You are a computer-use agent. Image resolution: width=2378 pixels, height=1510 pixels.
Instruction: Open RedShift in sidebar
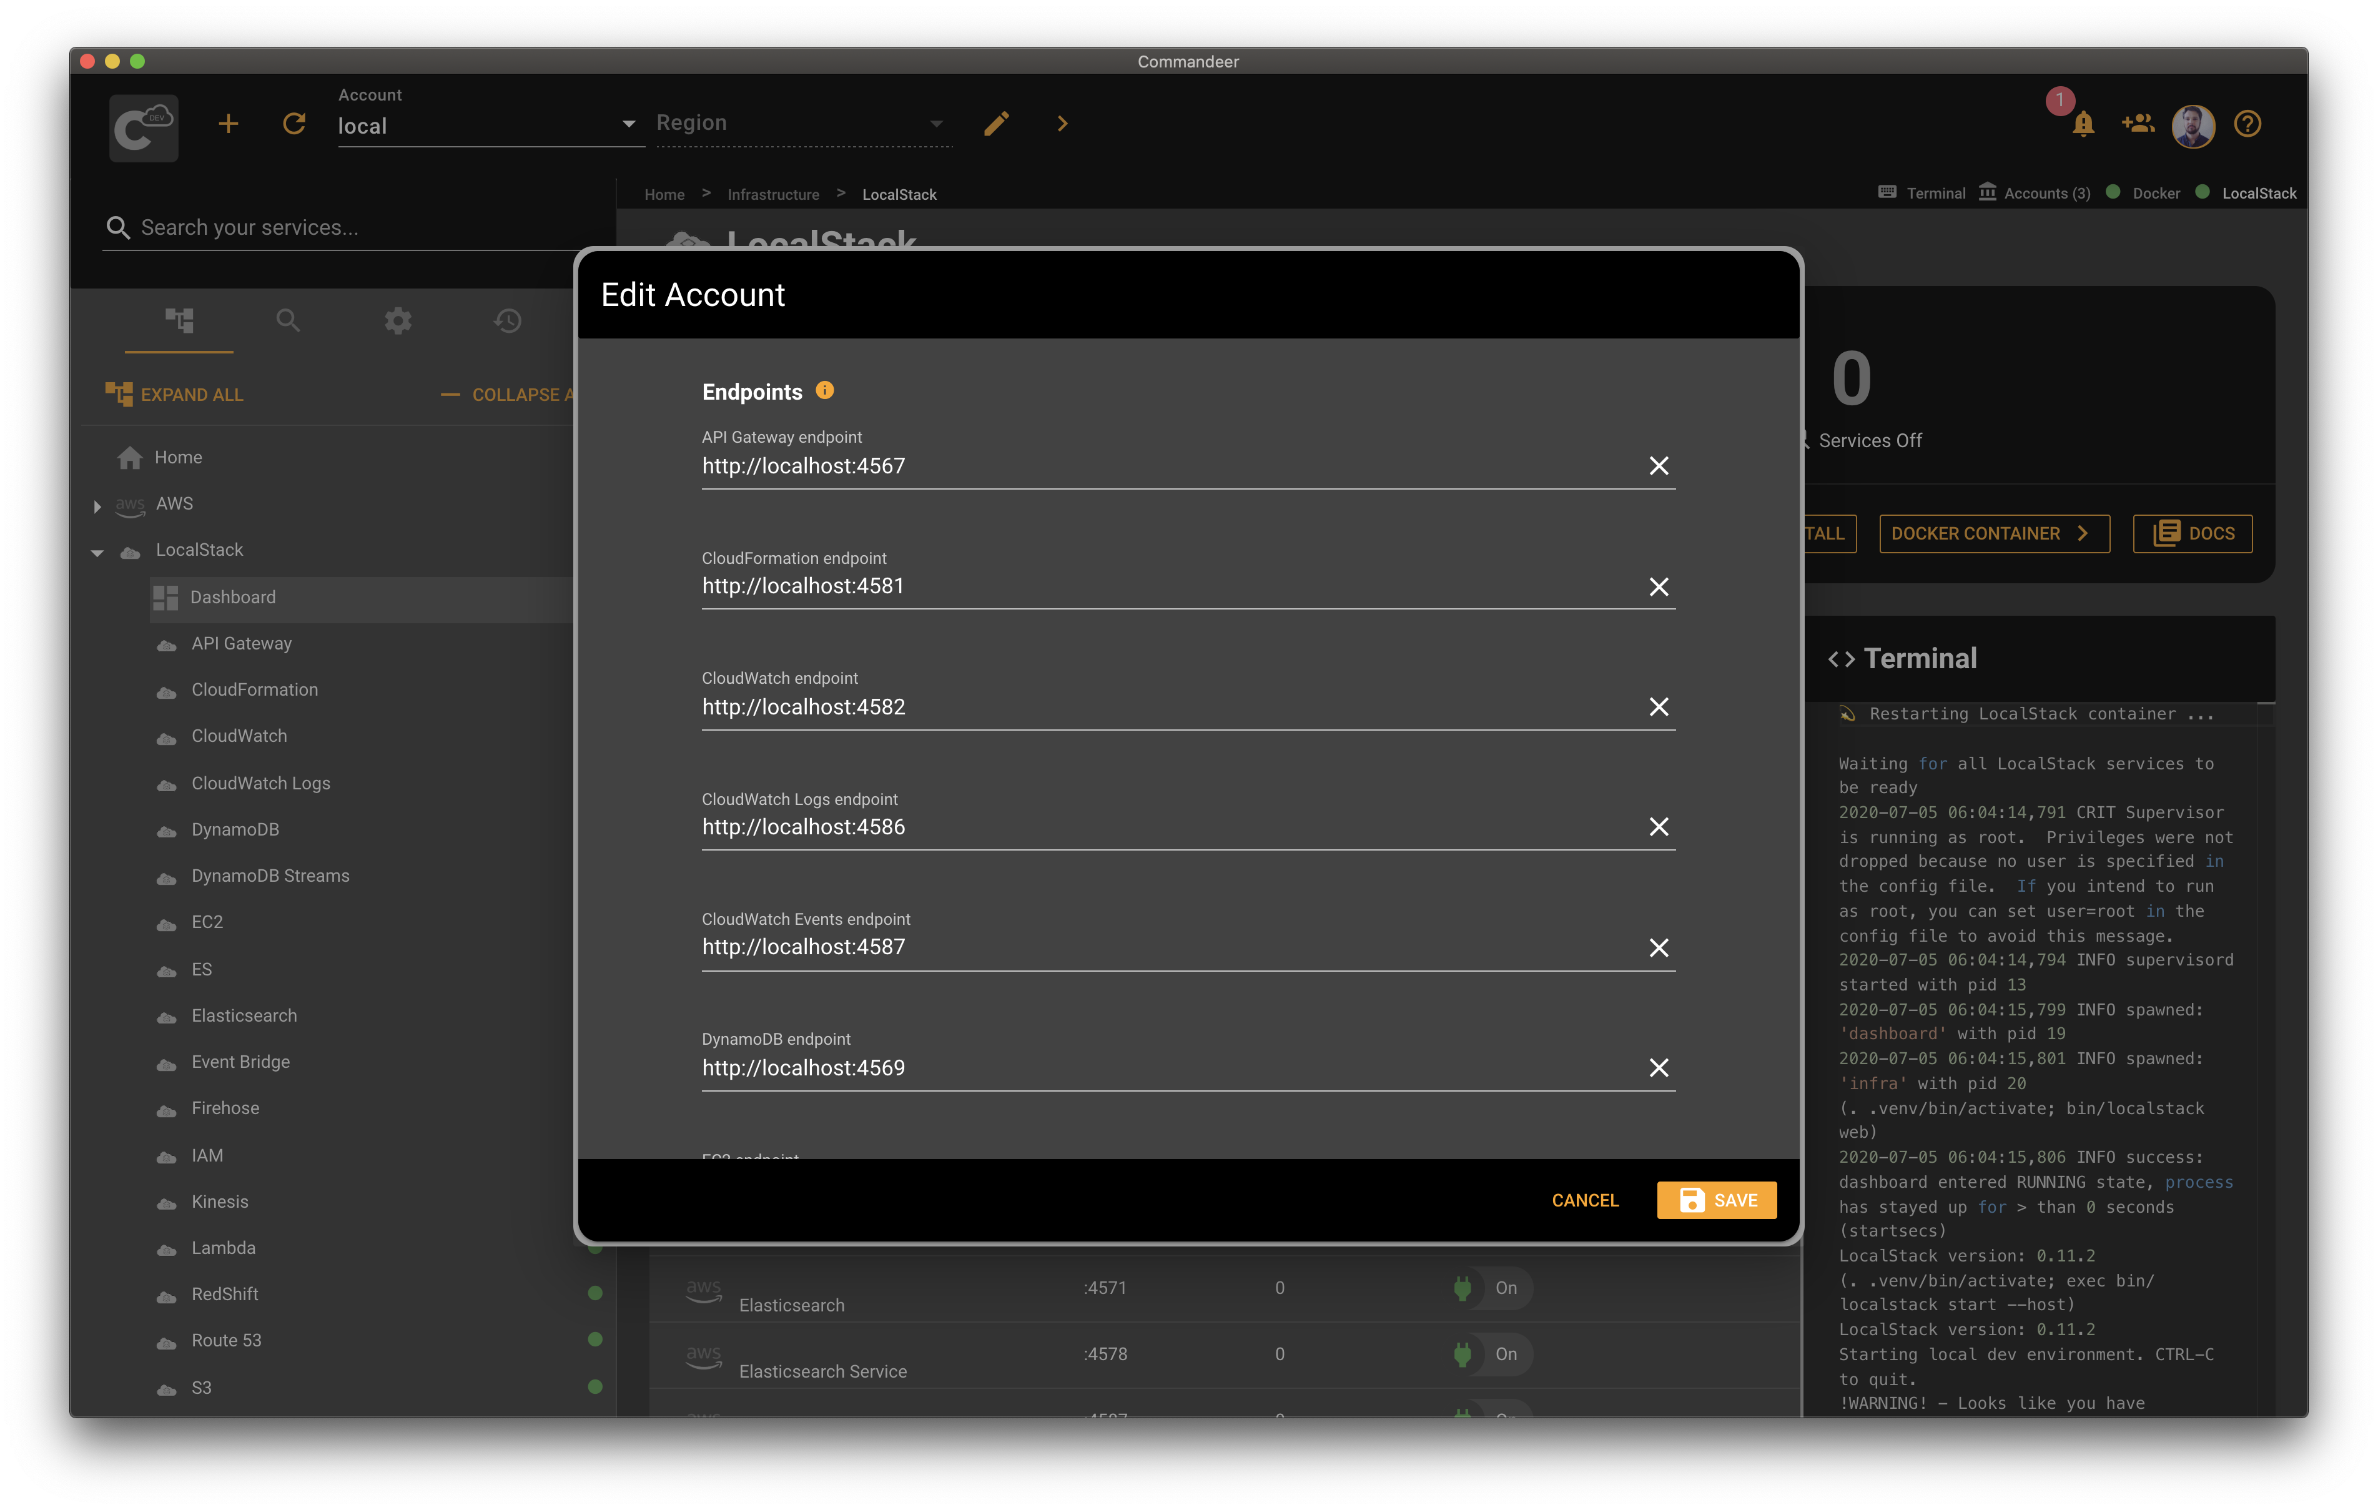pyautogui.click(x=225, y=1295)
